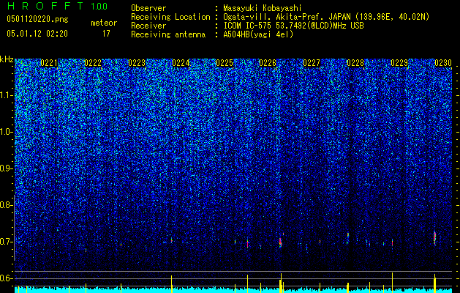Click the meteor count 17

pyautogui.click(x=106, y=34)
